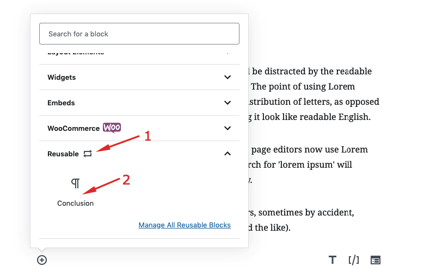Expand the WooCommerce section chevron
Viewport: 424px width, 279px height.
pos(228,128)
